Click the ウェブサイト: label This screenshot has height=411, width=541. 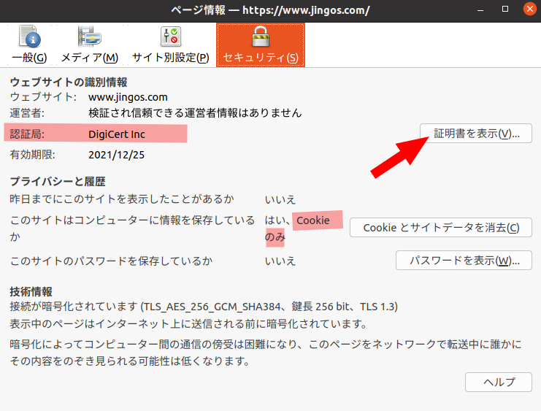tap(43, 97)
